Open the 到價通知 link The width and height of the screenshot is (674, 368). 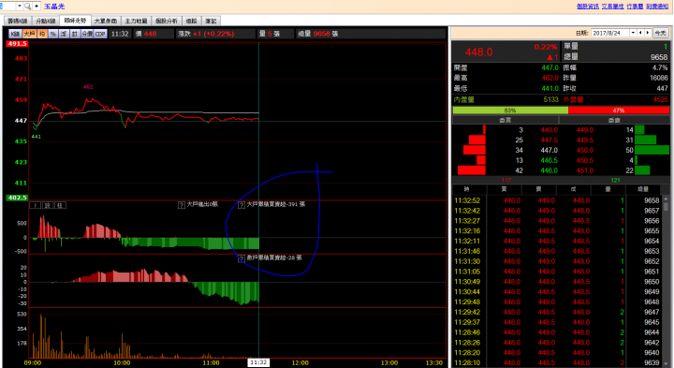tap(657, 6)
